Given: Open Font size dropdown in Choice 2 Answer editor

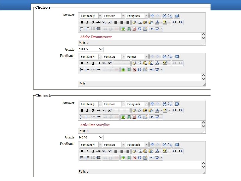Looking at the screenshot, I should [x=114, y=104].
